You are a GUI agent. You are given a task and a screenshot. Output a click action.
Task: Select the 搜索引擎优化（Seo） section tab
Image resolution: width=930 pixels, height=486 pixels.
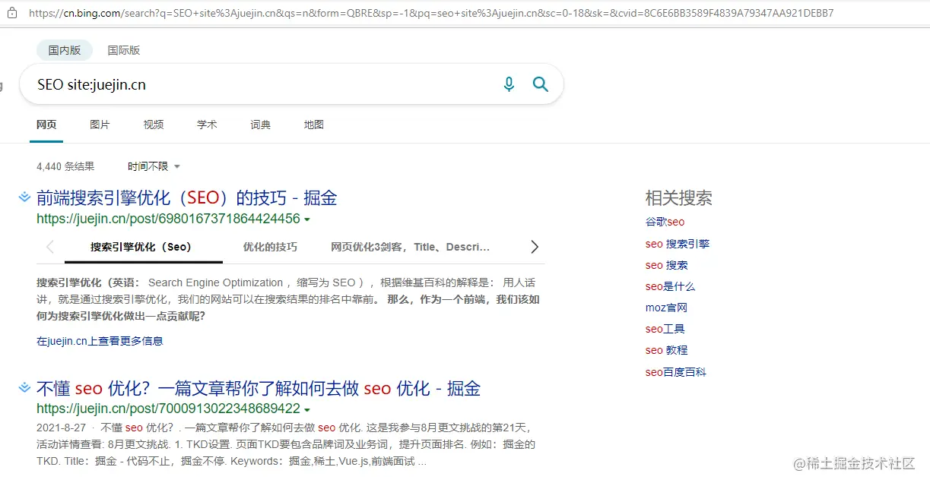[x=143, y=247]
